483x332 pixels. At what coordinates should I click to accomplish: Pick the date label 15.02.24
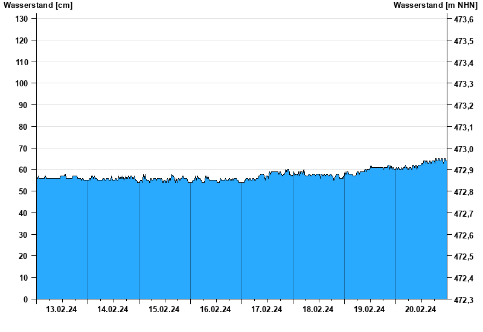pyautogui.click(x=164, y=309)
